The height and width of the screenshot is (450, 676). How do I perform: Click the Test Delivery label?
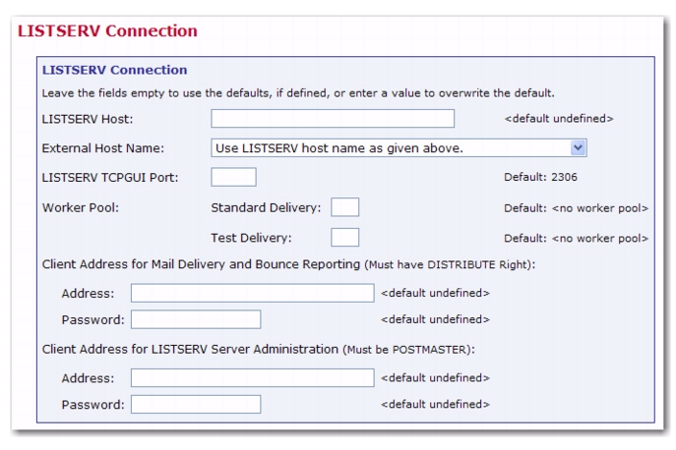(x=251, y=238)
